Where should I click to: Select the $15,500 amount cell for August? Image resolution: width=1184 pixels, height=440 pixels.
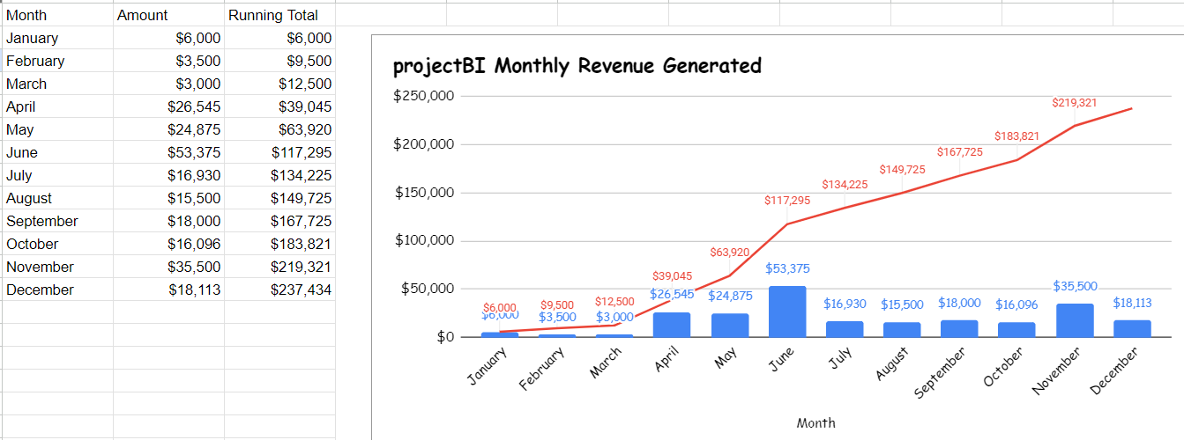168,198
